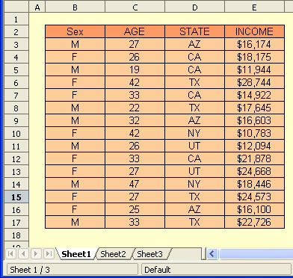The height and width of the screenshot is (278, 293).
Task: Click age cell 19 in row 5
Action: (x=135, y=69)
